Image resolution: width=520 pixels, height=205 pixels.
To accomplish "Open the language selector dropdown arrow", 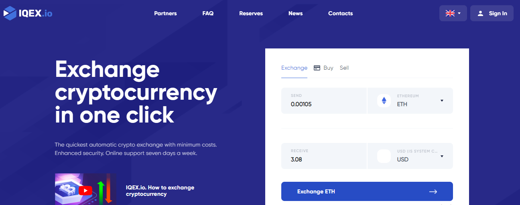I will click(459, 13).
